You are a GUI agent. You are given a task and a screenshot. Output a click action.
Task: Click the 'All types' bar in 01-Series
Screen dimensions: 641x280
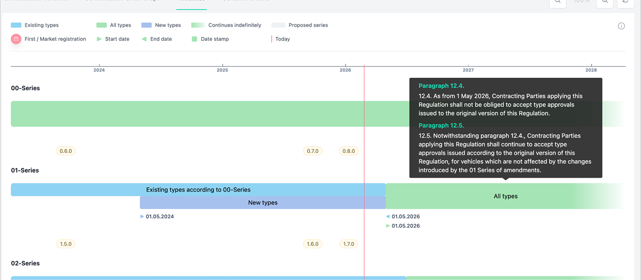click(x=505, y=196)
